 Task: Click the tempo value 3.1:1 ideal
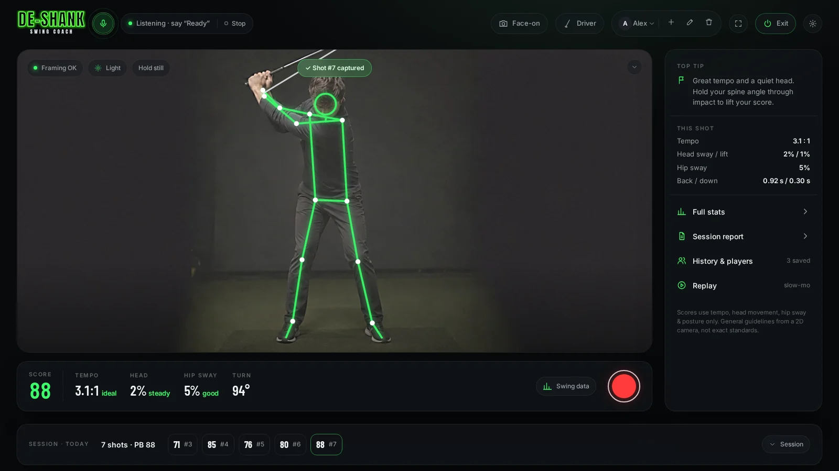pos(96,391)
